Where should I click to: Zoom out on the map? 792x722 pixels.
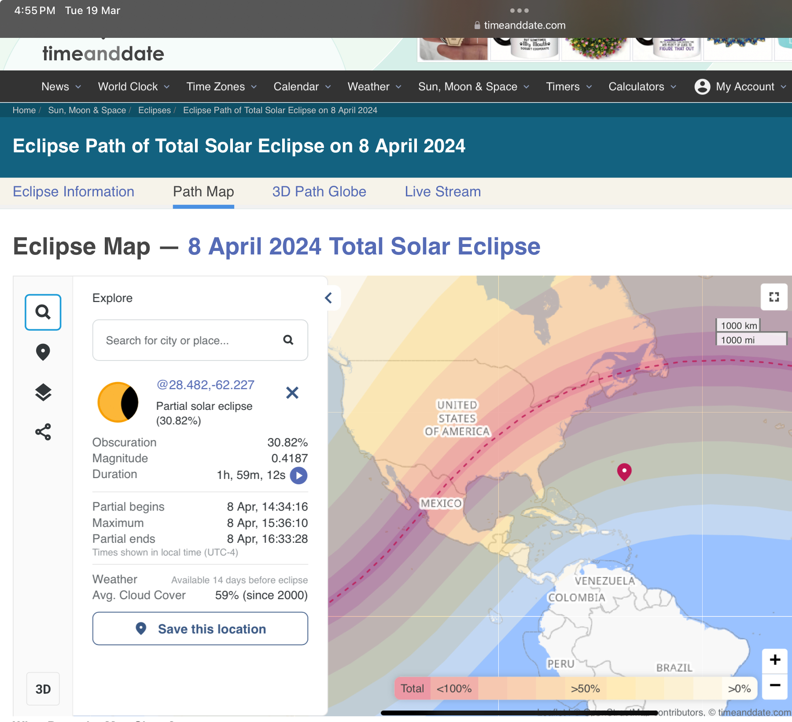click(775, 685)
